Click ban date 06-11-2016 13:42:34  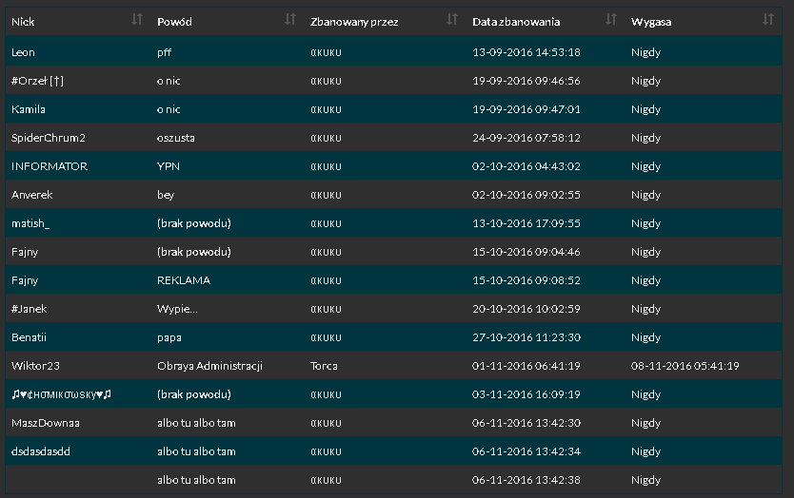[526, 451]
